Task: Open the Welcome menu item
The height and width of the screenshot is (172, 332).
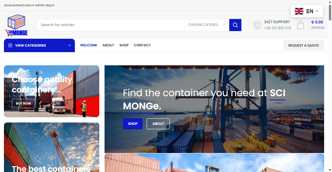Action: click(x=89, y=45)
